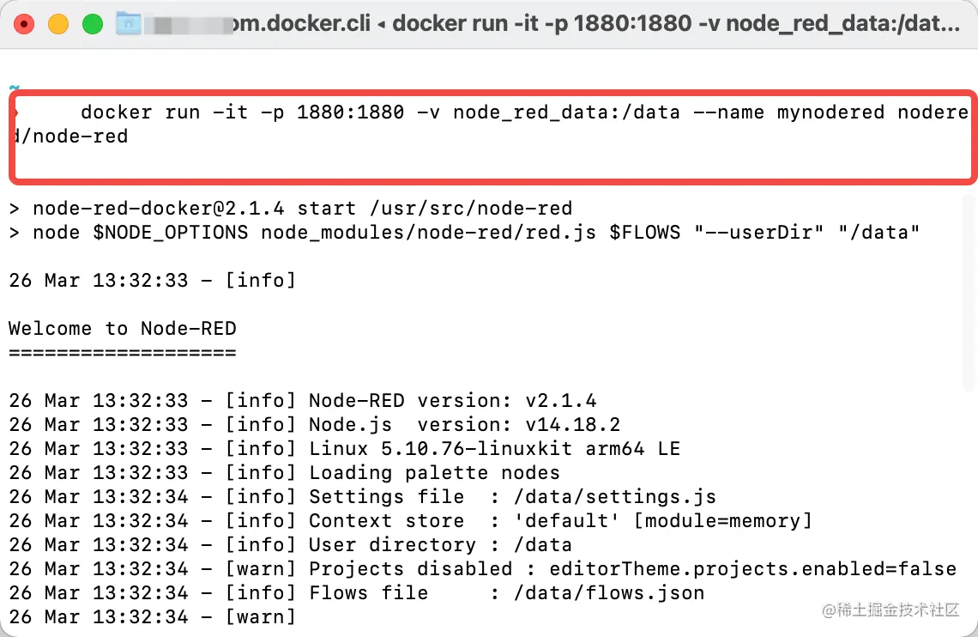The width and height of the screenshot is (978, 637).
Task: Click the window title 'docker run -it -p 1880:1880'
Action: 541,24
